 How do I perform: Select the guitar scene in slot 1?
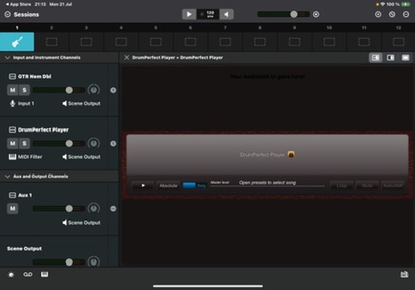coord(17,42)
